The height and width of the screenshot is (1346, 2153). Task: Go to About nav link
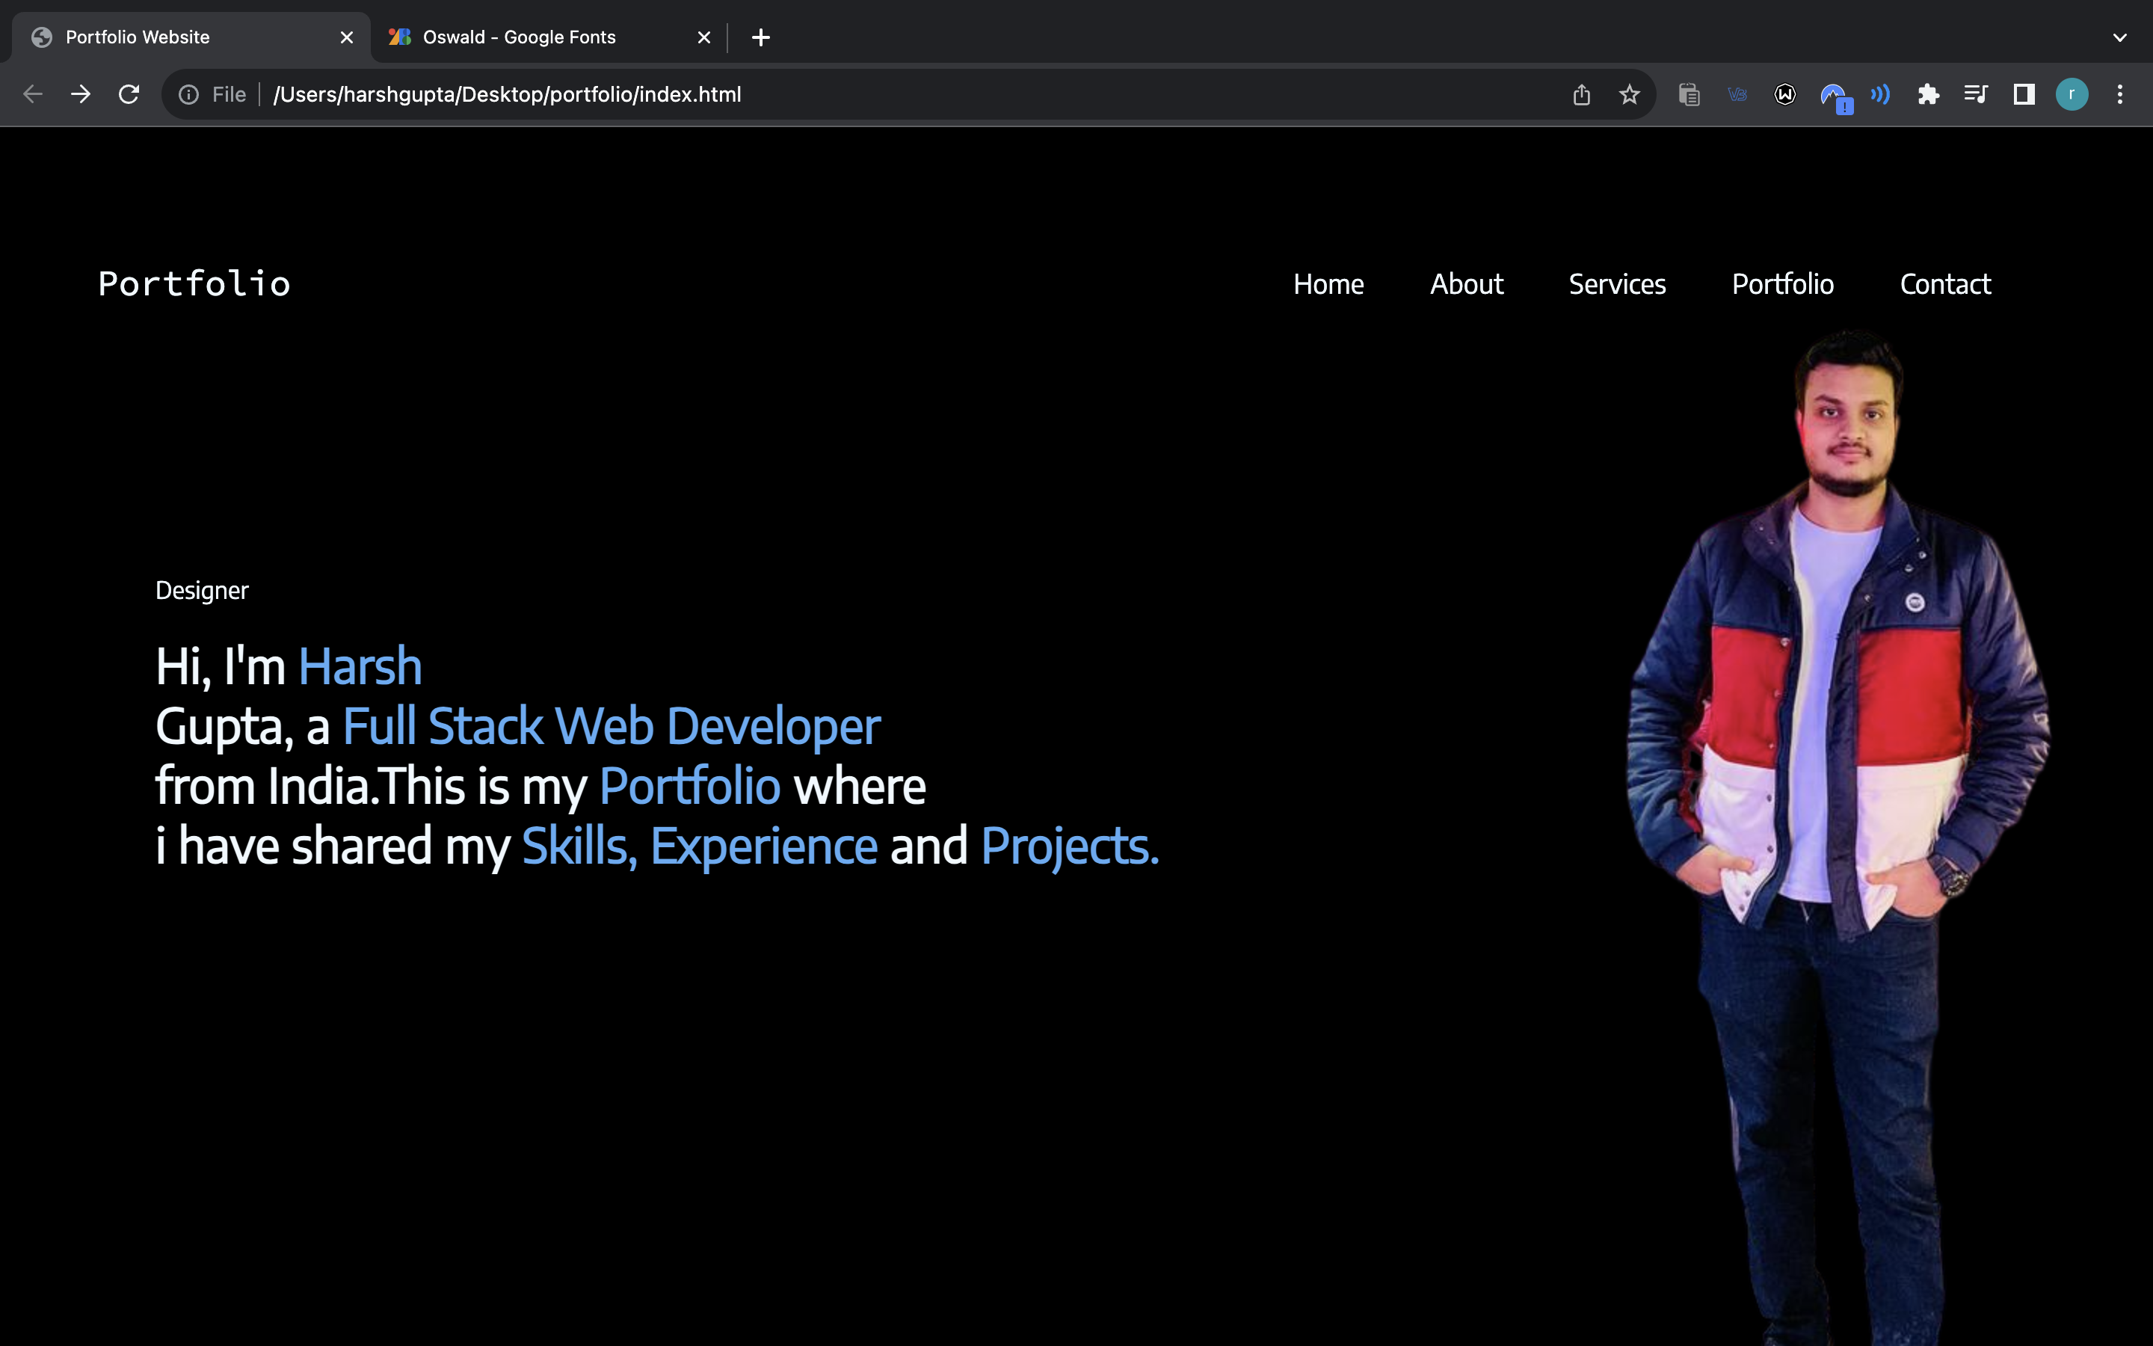click(x=1466, y=284)
